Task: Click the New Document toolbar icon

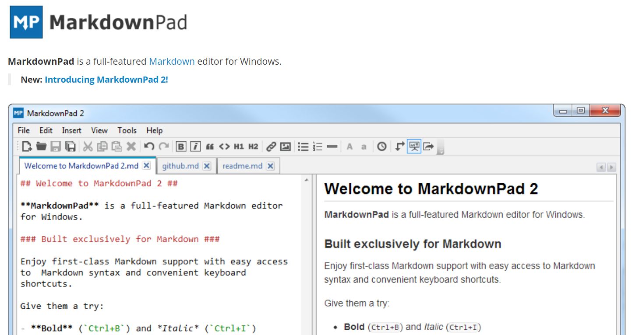Action: pyautogui.click(x=27, y=147)
